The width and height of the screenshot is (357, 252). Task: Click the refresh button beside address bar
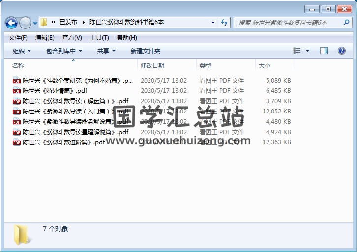tap(225, 22)
